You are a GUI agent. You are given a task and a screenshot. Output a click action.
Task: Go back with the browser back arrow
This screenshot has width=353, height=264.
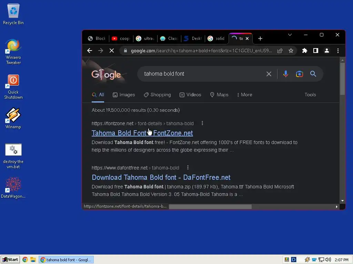90,51
